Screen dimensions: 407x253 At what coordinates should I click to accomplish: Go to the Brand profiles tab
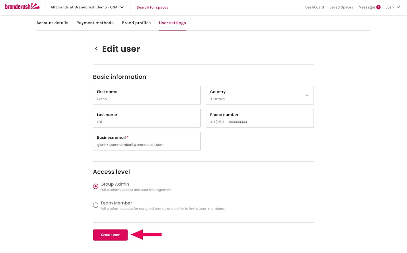(x=136, y=23)
